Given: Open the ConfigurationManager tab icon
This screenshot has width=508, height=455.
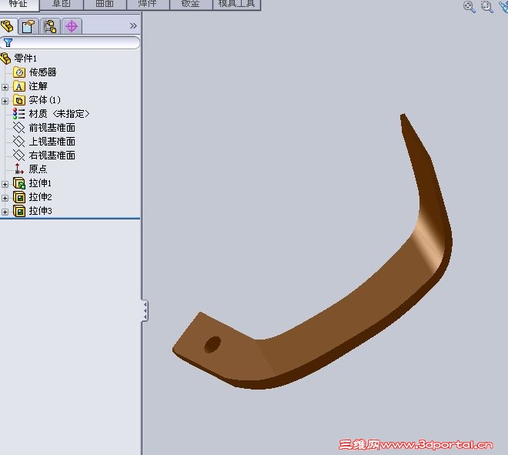Looking at the screenshot, I should (x=50, y=26).
